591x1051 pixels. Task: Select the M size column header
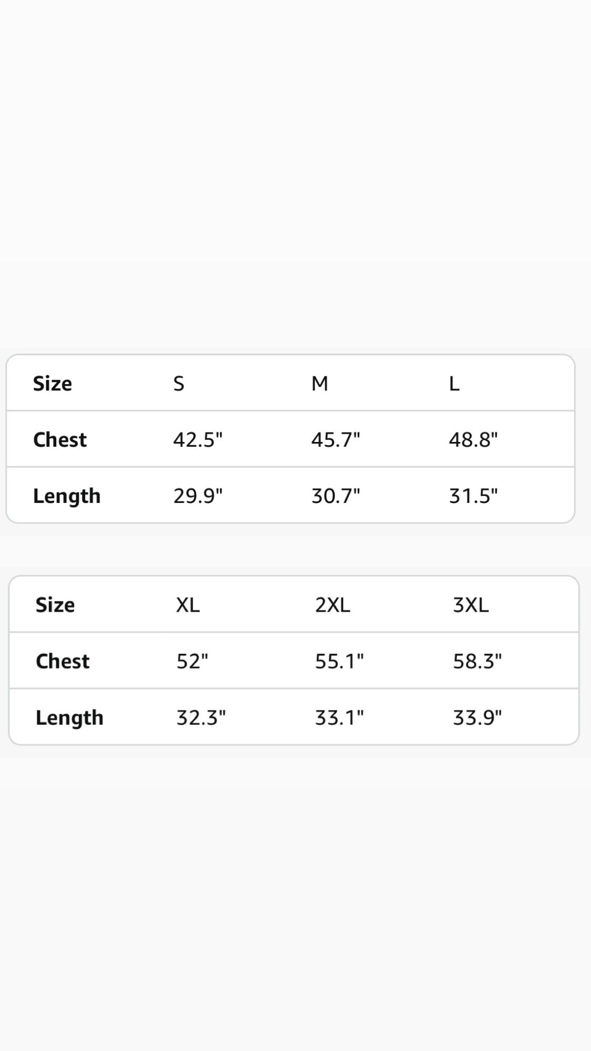click(319, 384)
